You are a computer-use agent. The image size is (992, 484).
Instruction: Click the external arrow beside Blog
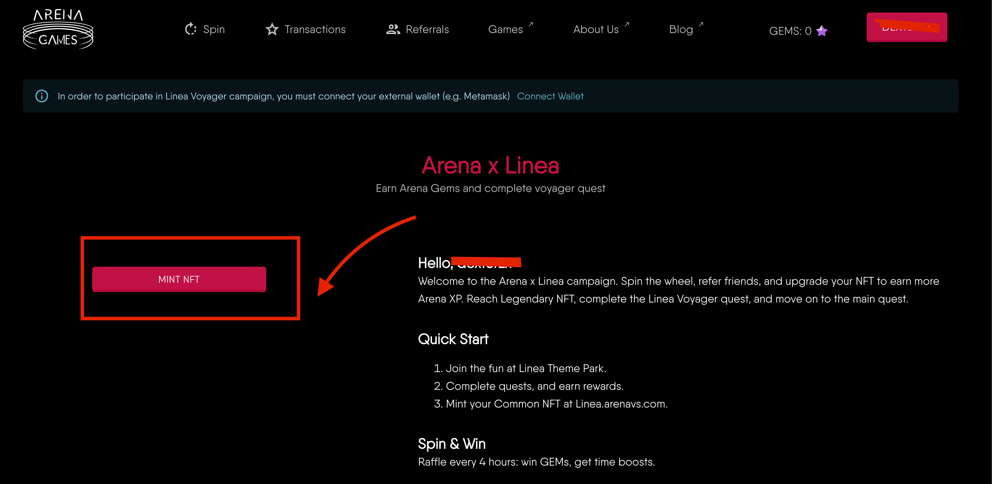(x=701, y=24)
